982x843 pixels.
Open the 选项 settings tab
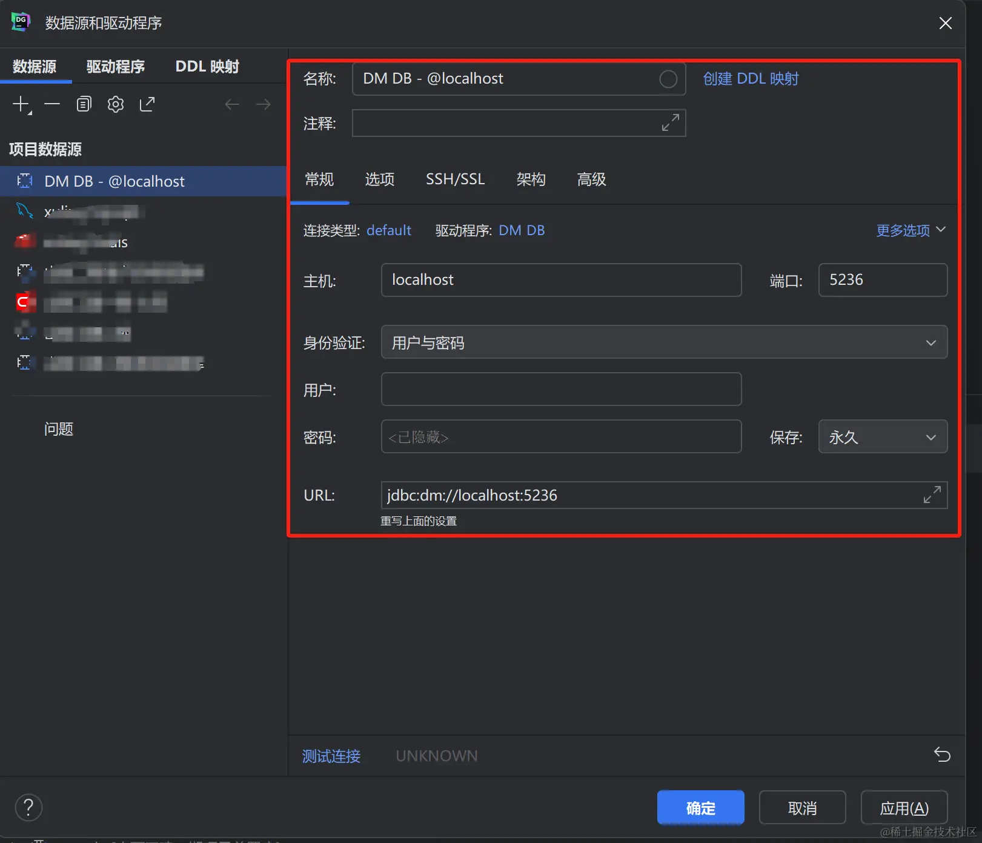coord(380,179)
